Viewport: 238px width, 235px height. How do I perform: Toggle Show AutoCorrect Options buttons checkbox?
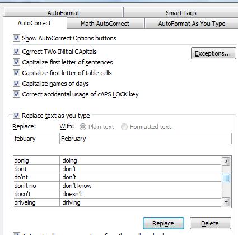[16, 38]
